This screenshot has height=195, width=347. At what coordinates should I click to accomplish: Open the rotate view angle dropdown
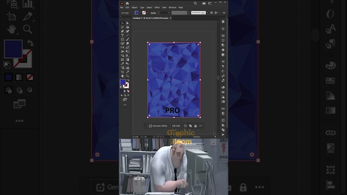click(154, 137)
